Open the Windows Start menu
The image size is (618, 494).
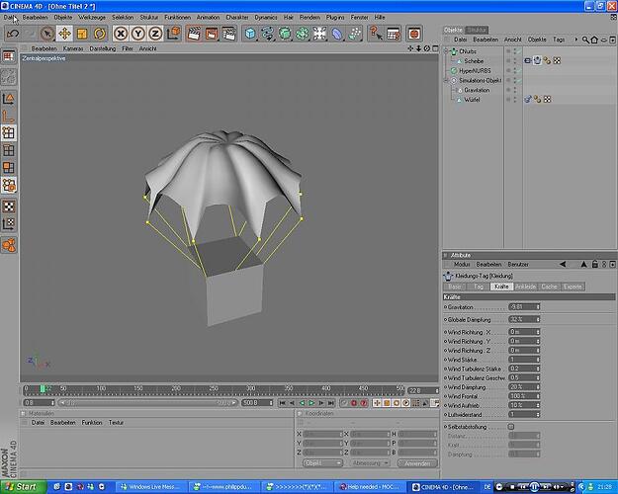point(24,487)
